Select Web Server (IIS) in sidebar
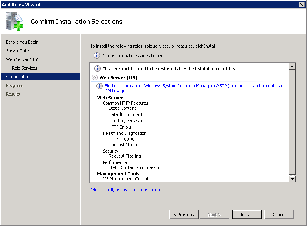Image resolution: width=307 pixels, height=226 pixels. 22,59
